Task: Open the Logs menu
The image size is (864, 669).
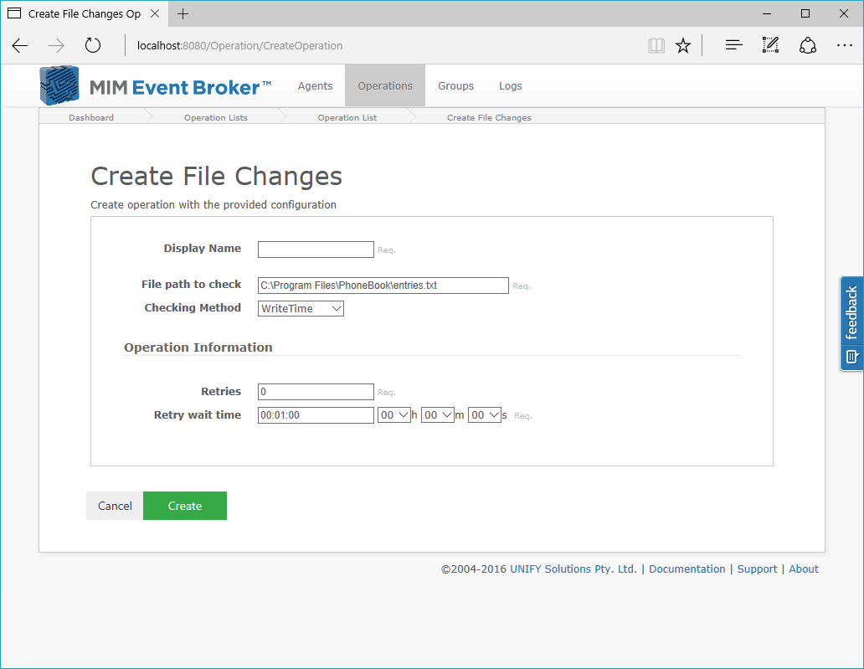Action: 510,86
